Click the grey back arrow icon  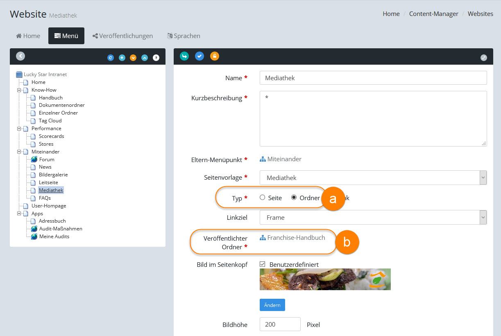20,56
